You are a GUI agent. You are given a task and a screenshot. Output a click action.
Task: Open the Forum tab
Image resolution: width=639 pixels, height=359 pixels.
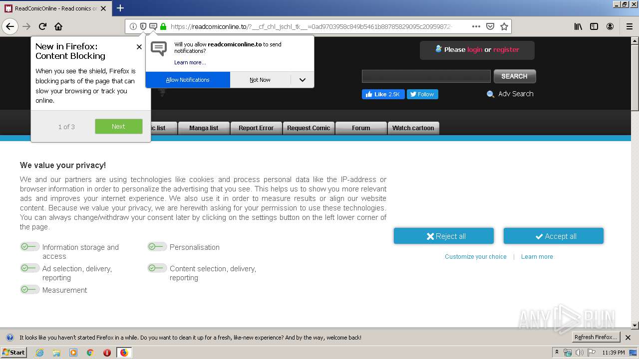(361, 128)
